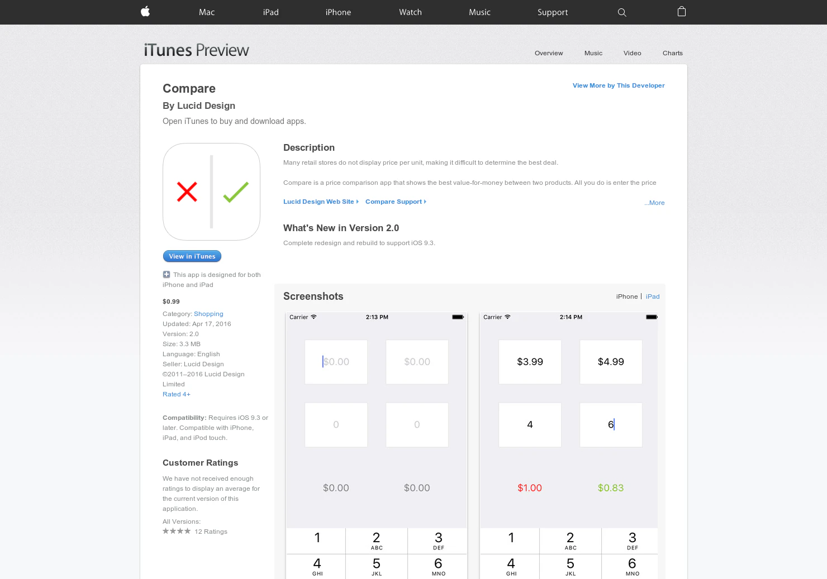827x579 pixels.
Task: Open the iPad menu in top bar
Action: pyautogui.click(x=271, y=12)
